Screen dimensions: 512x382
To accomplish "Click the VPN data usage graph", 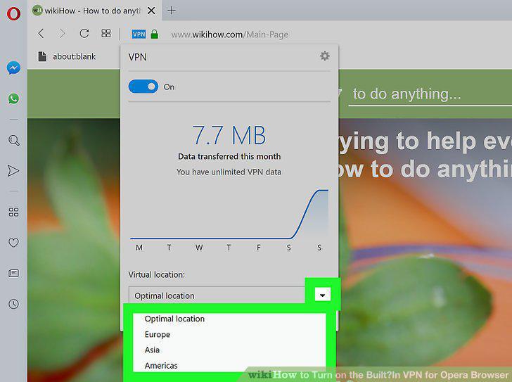I will [229, 215].
